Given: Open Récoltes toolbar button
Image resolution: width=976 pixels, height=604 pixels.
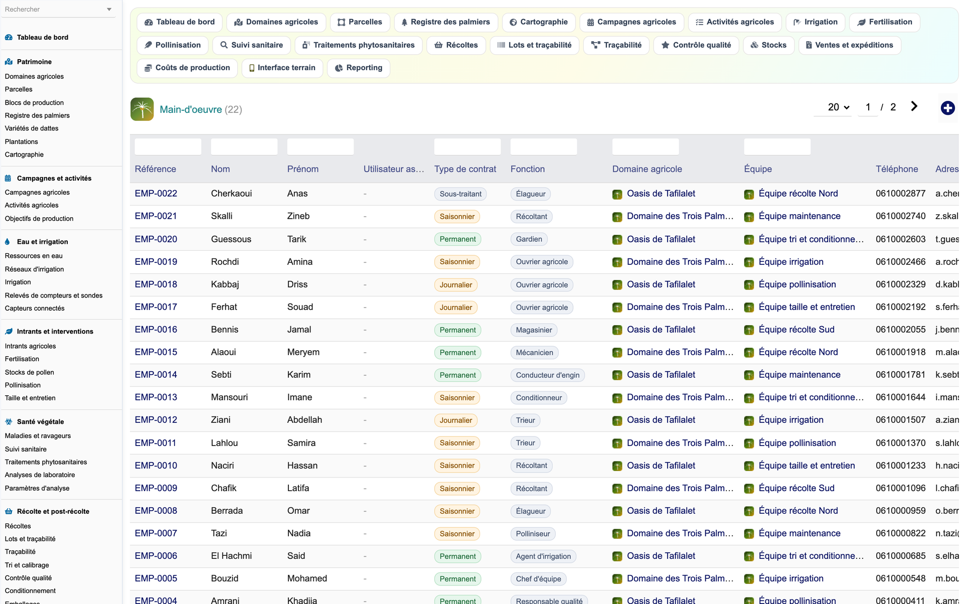Looking at the screenshot, I should pyautogui.click(x=456, y=45).
